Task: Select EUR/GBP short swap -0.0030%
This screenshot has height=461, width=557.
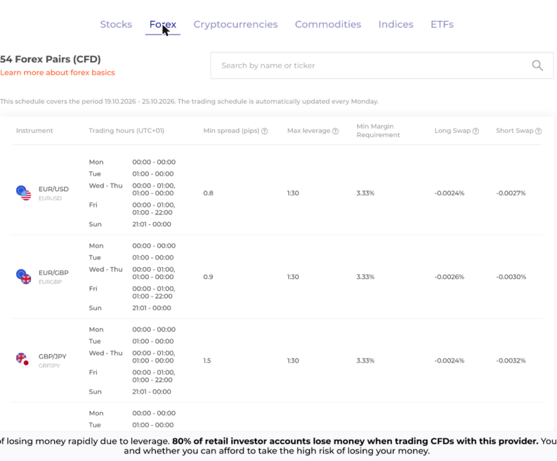Action: click(x=511, y=276)
